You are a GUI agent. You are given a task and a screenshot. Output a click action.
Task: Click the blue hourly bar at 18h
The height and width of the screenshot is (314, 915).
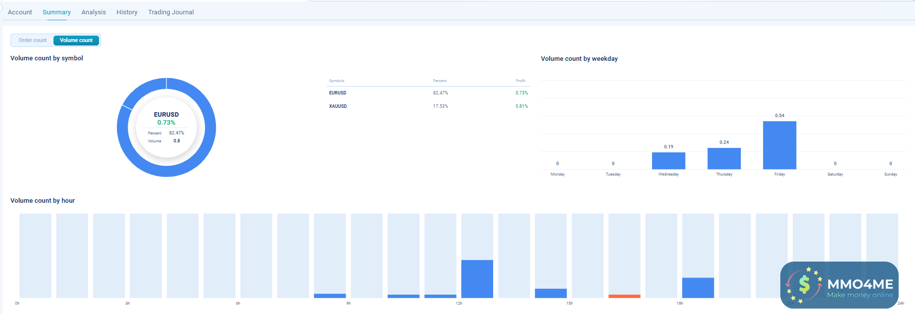tap(698, 288)
